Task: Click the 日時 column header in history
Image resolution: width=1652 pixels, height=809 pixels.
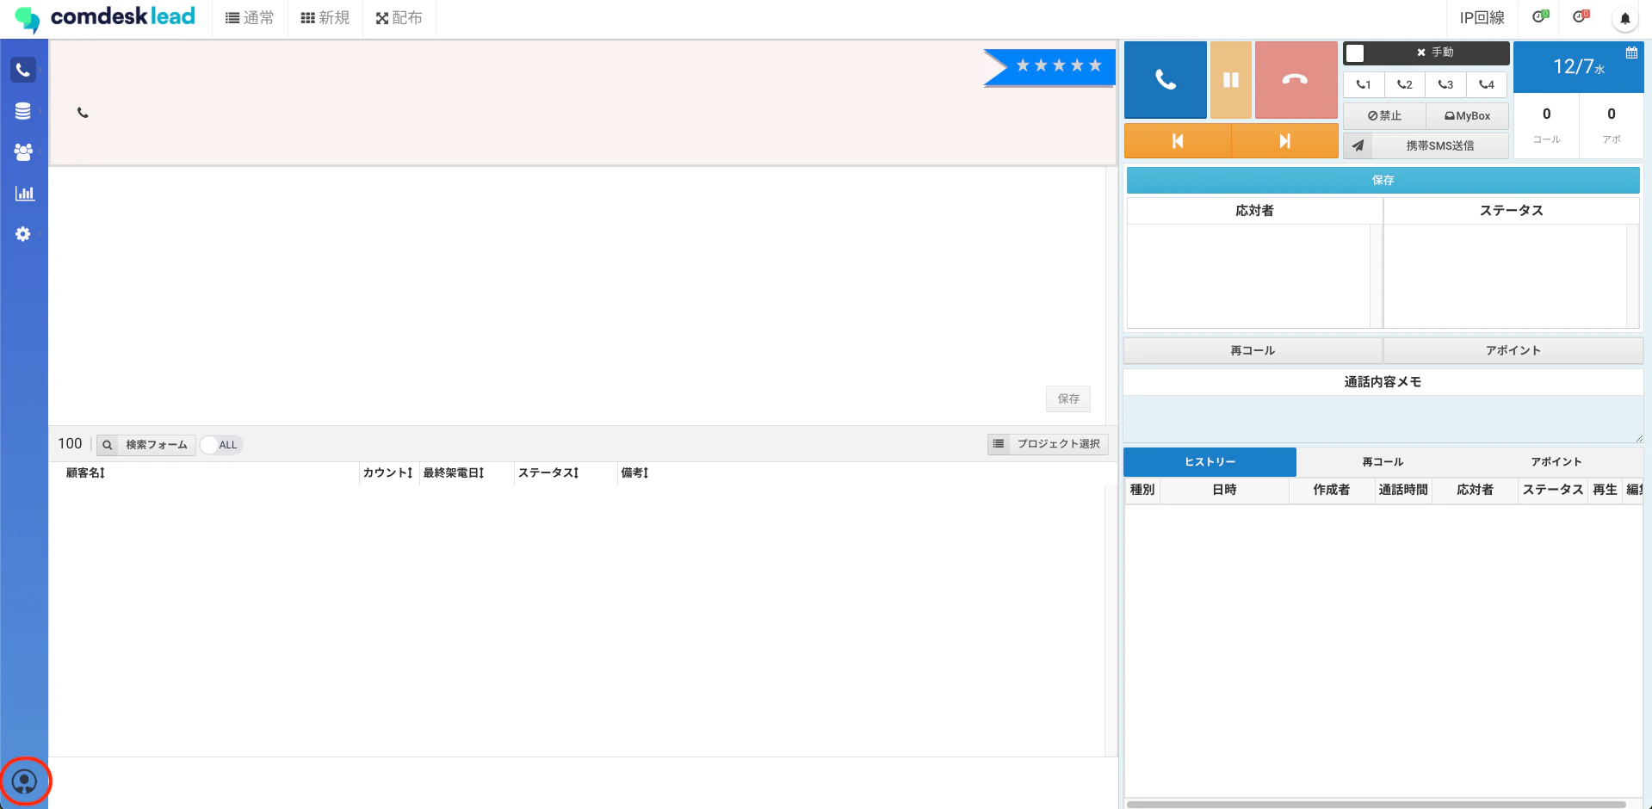Action: pos(1224,490)
